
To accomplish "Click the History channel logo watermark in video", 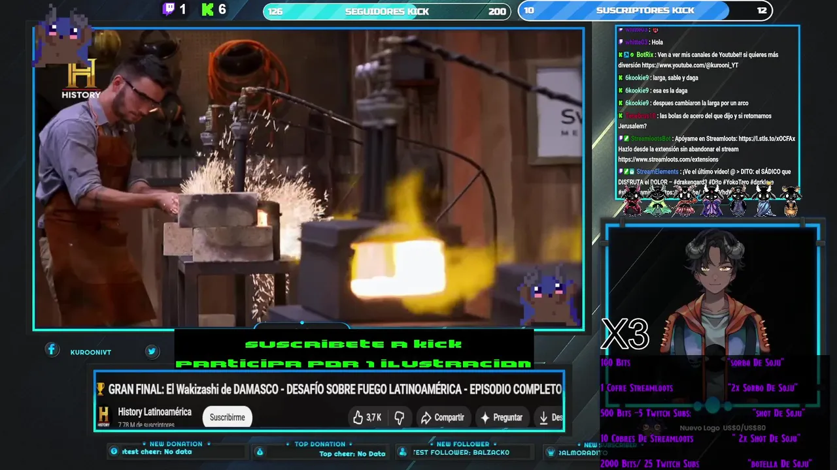I will coord(81,78).
